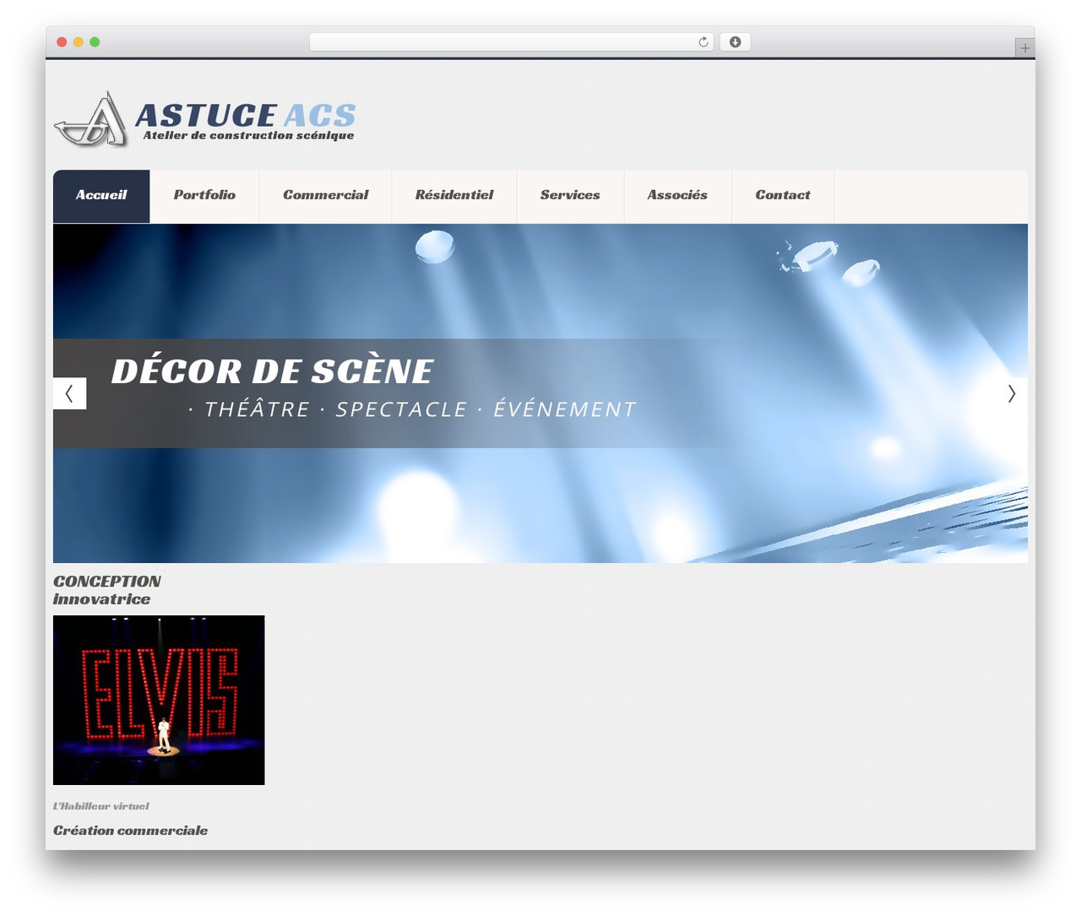The height and width of the screenshot is (915, 1081).
Task: Open the Elvis stage thumbnail
Action: point(159,700)
